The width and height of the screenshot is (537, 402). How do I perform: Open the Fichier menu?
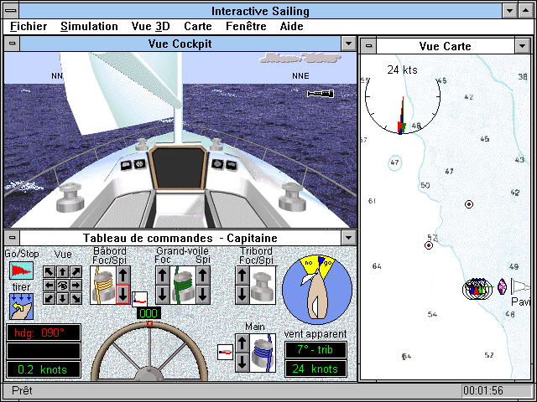click(29, 26)
